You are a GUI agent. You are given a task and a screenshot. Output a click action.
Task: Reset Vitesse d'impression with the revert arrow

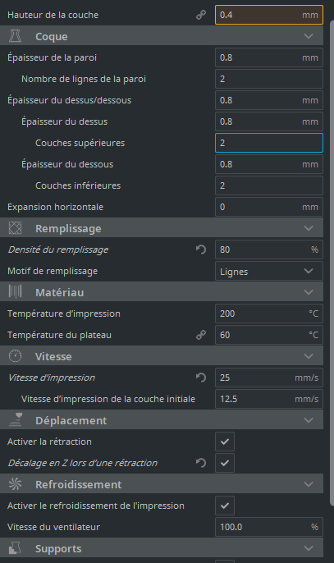201,378
